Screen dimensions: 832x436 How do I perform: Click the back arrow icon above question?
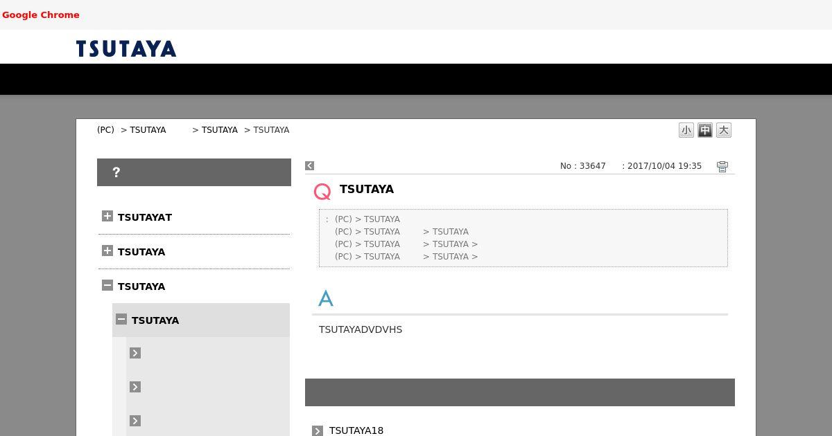[310, 165]
